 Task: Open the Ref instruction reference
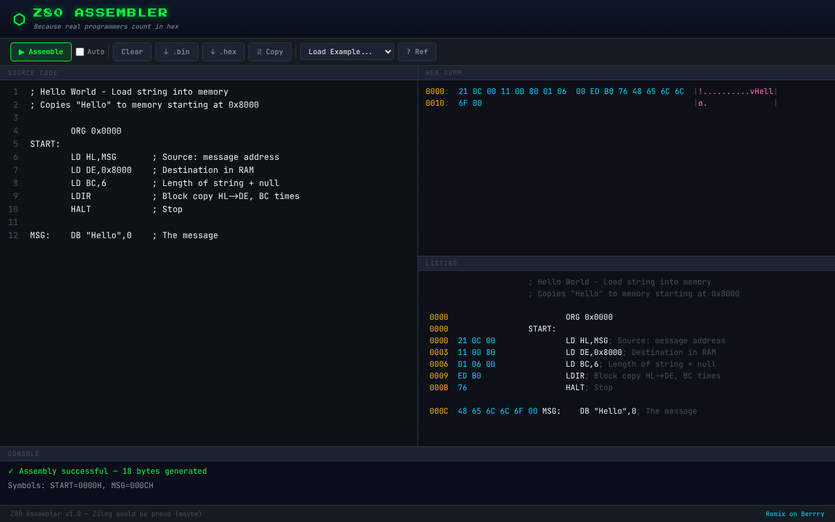pos(417,52)
